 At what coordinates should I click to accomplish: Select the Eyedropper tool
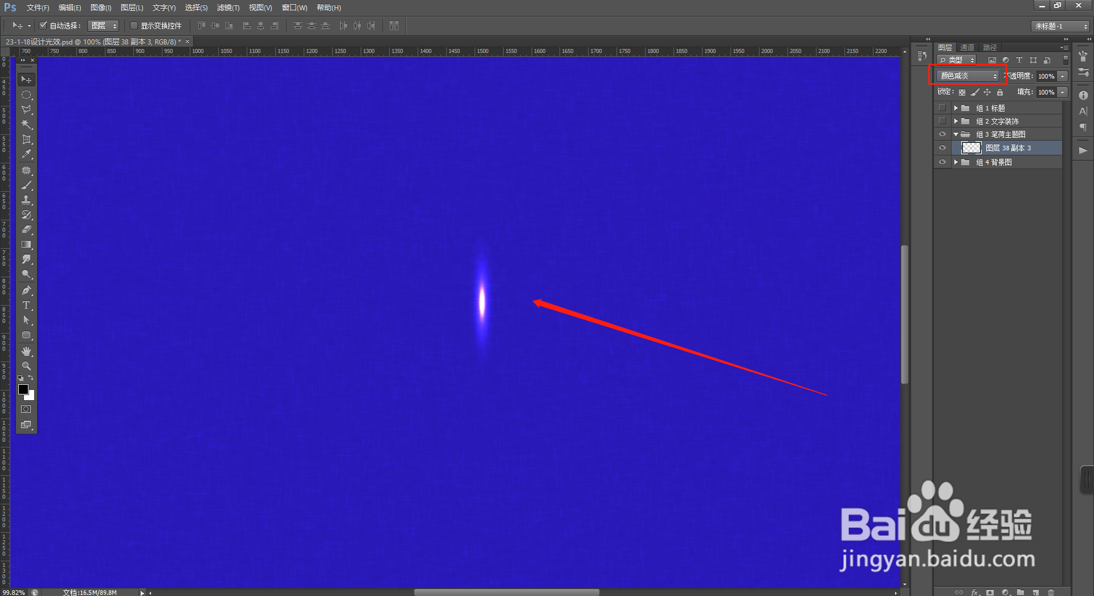pyautogui.click(x=26, y=154)
